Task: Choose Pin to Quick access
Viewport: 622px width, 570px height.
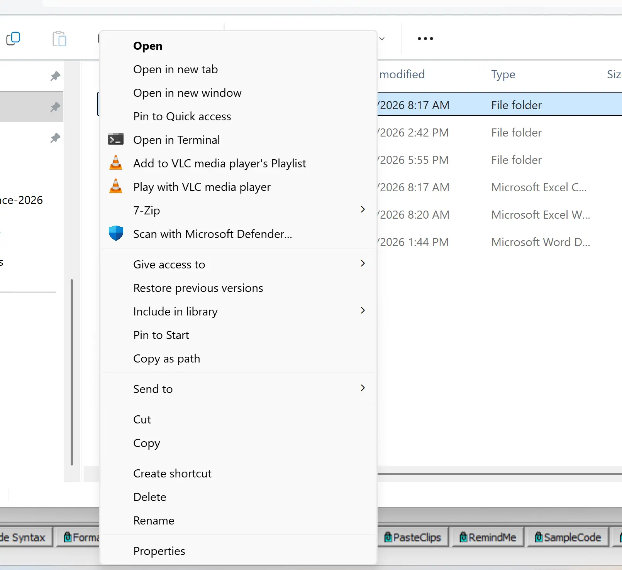Action: [238, 116]
